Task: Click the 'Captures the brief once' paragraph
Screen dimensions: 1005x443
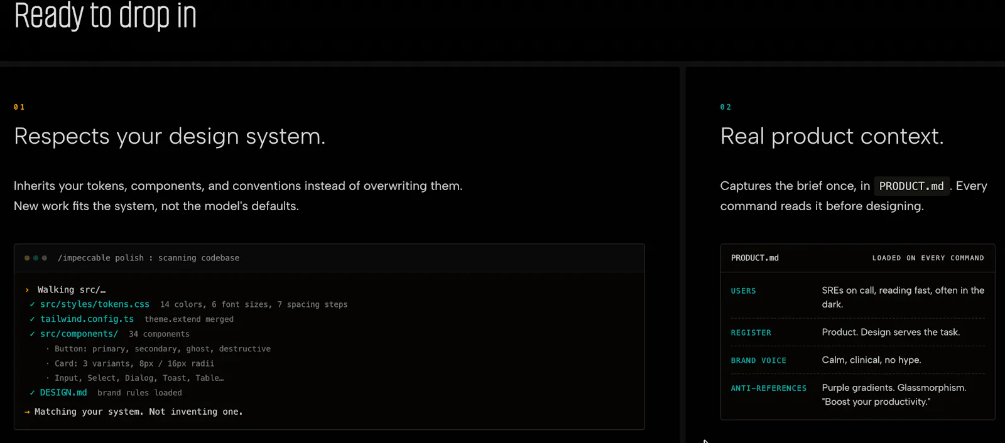Action: [854, 196]
